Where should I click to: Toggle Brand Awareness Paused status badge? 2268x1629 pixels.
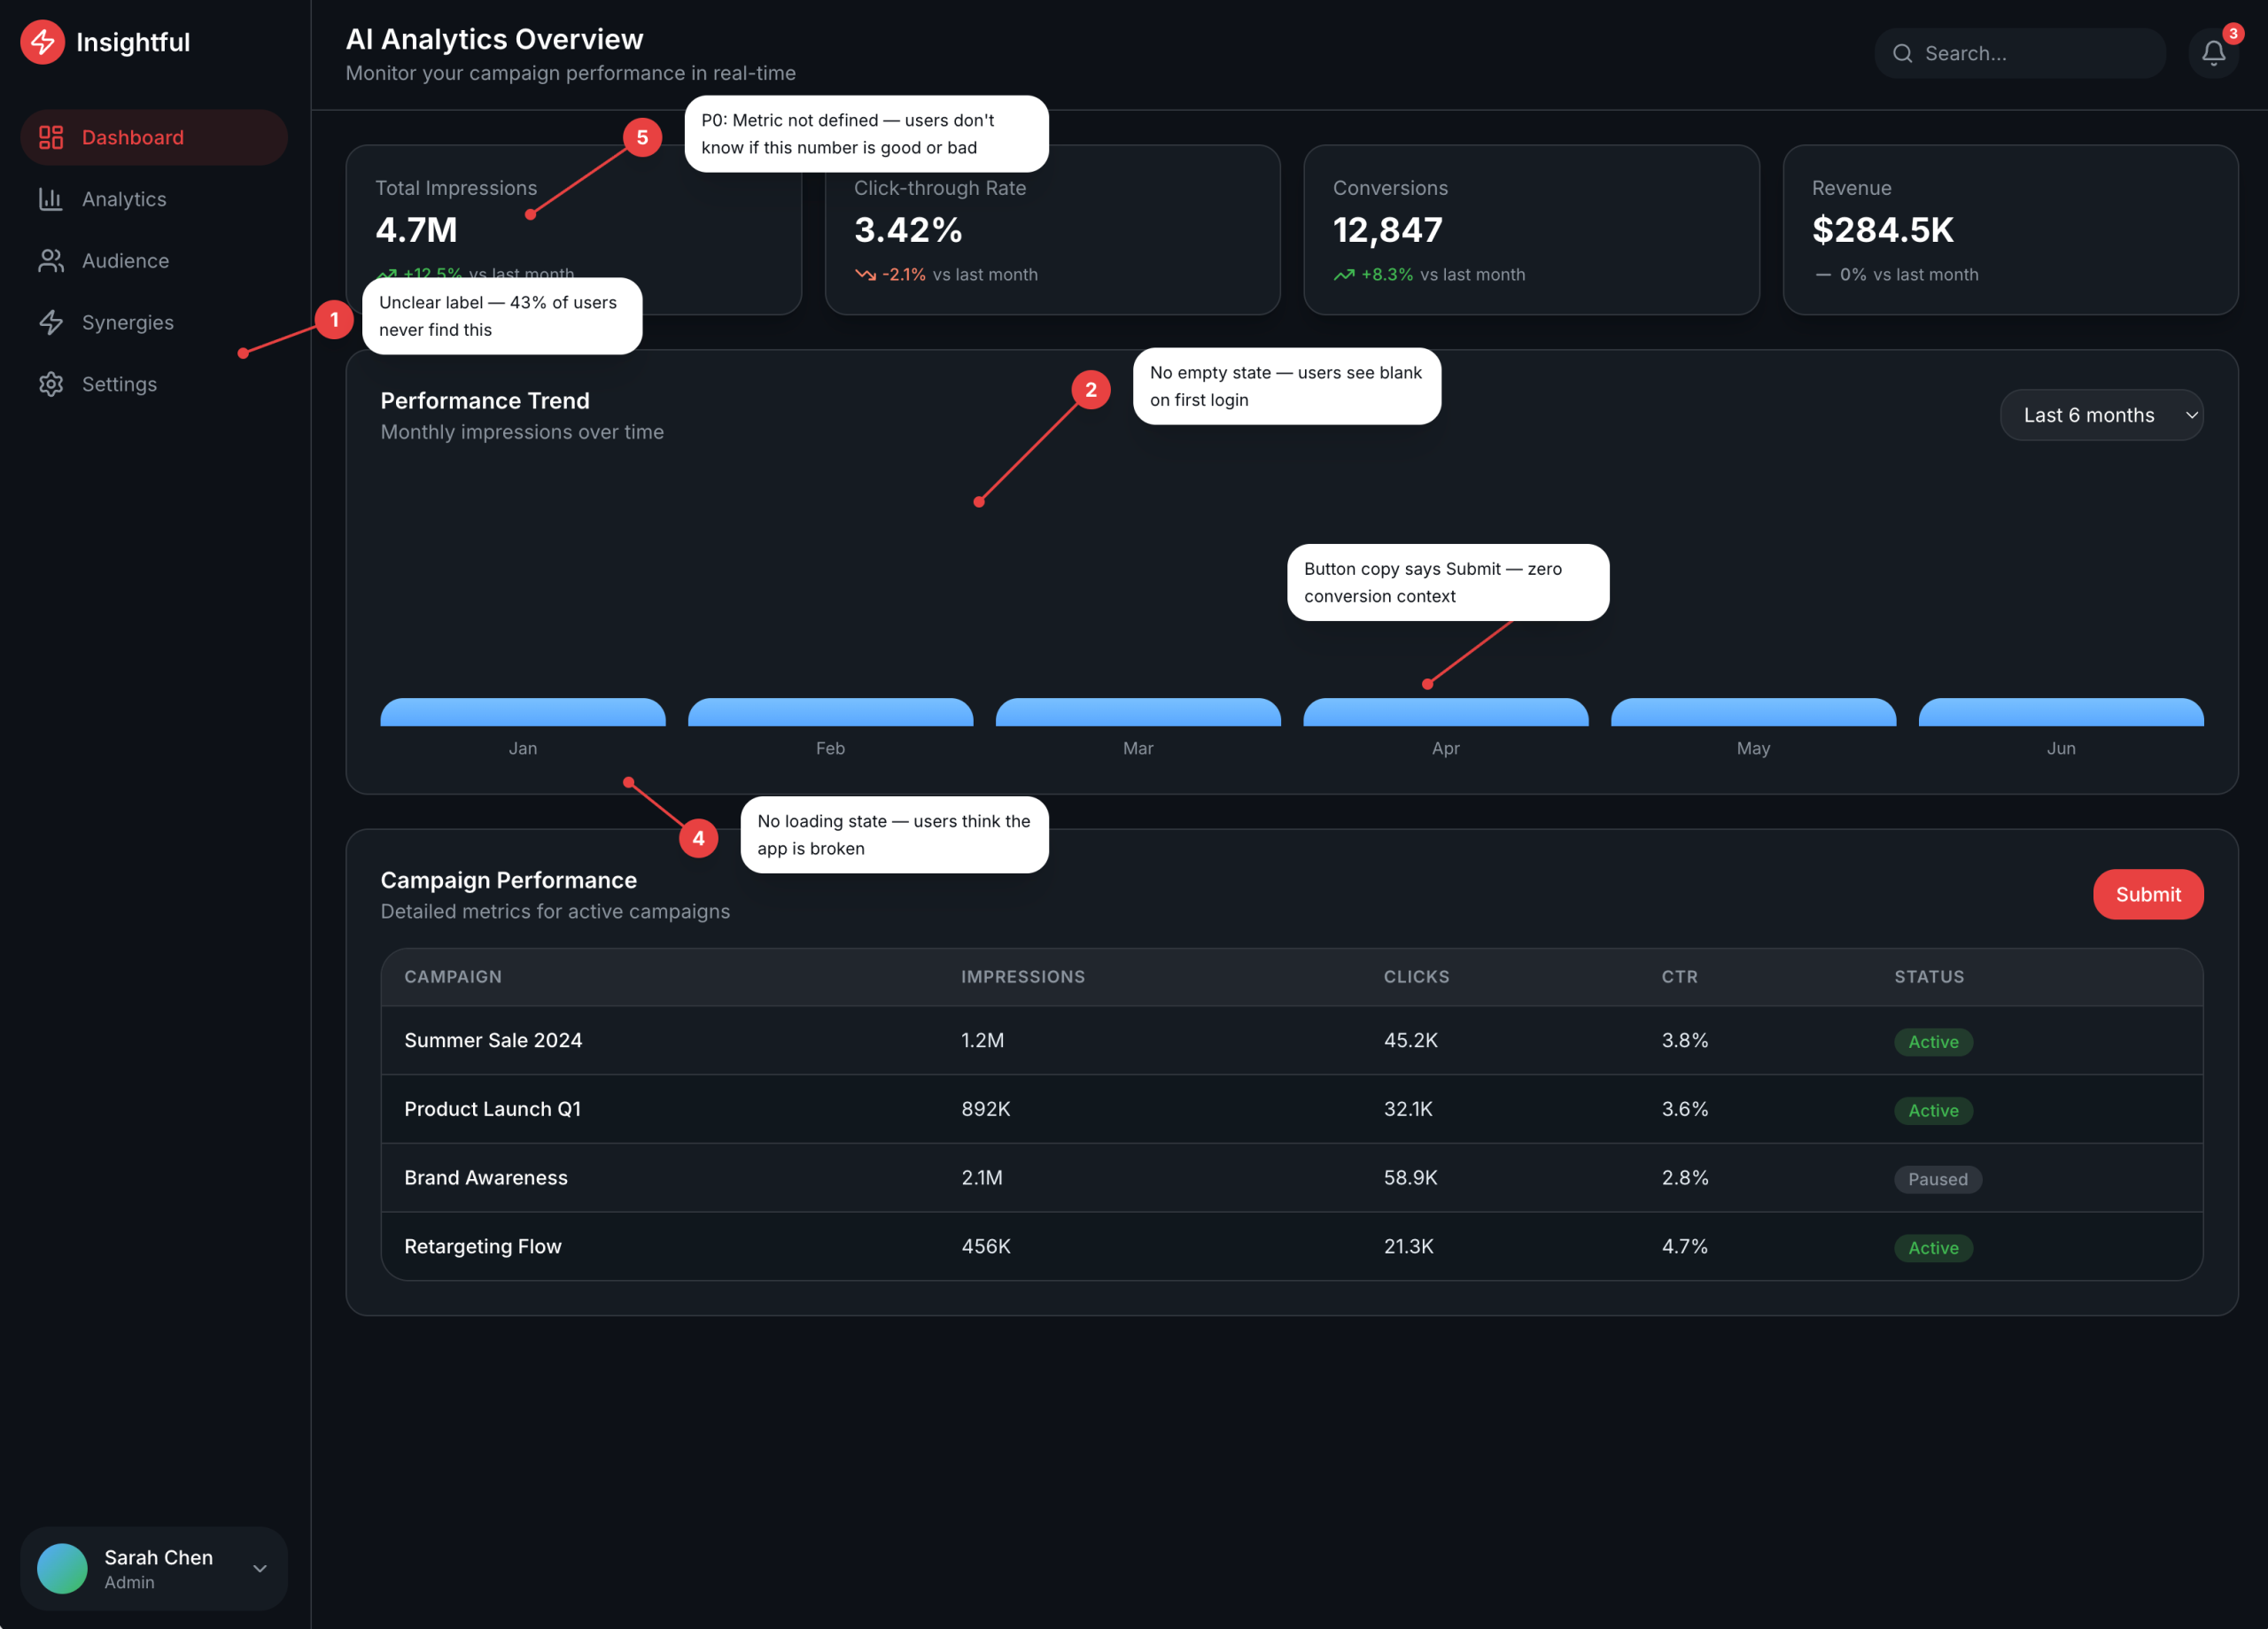(x=1938, y=1179)
